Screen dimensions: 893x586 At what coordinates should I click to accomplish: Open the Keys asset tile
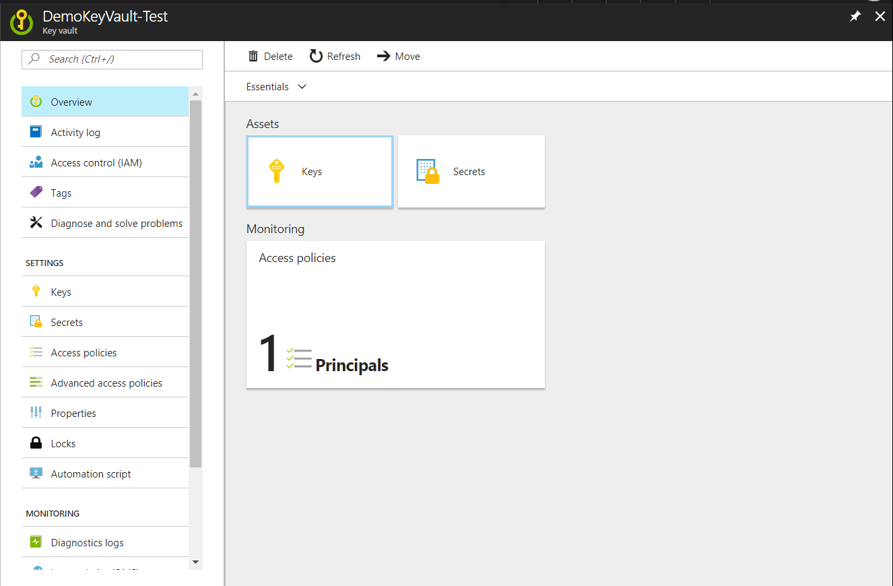(x=320, y=171)
